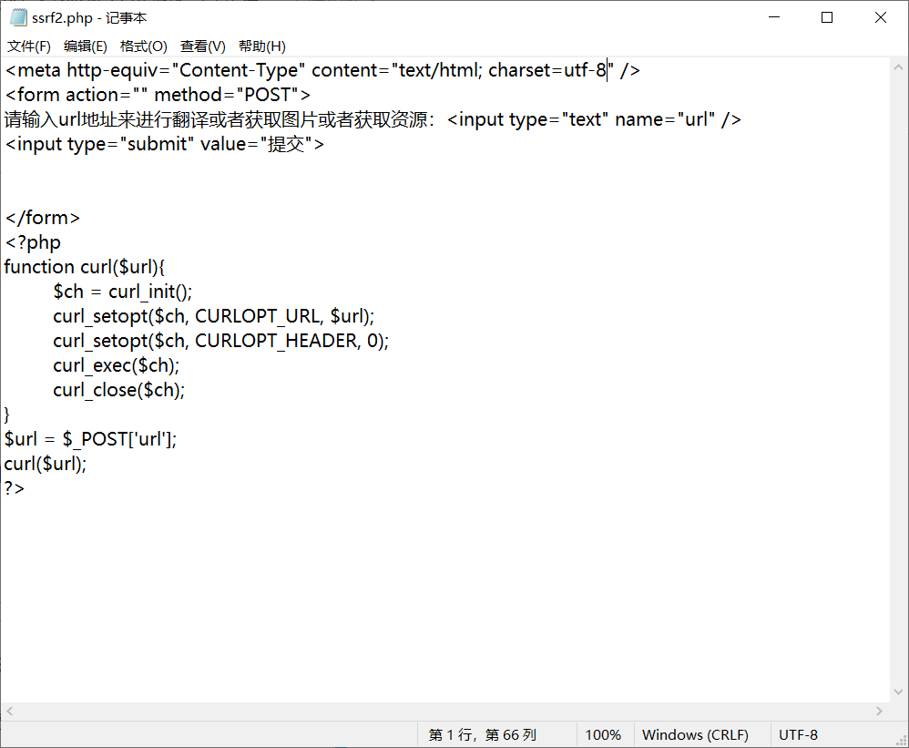
Task: Click the Notepad app icon in title bar
Action: (17, 17)
